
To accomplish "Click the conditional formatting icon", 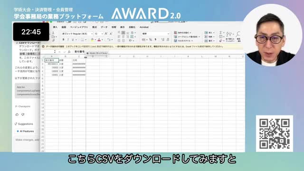I will point(175,33).
